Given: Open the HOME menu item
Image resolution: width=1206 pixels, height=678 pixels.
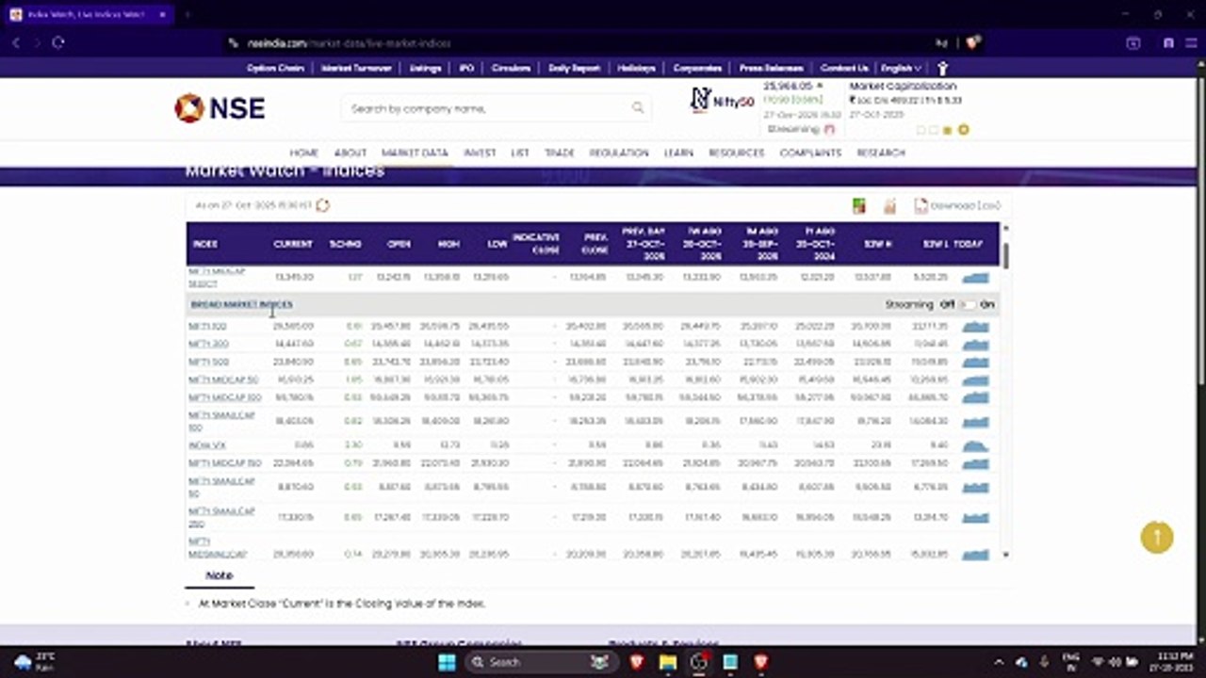Looking at the screenshot, I should [303, 153].
